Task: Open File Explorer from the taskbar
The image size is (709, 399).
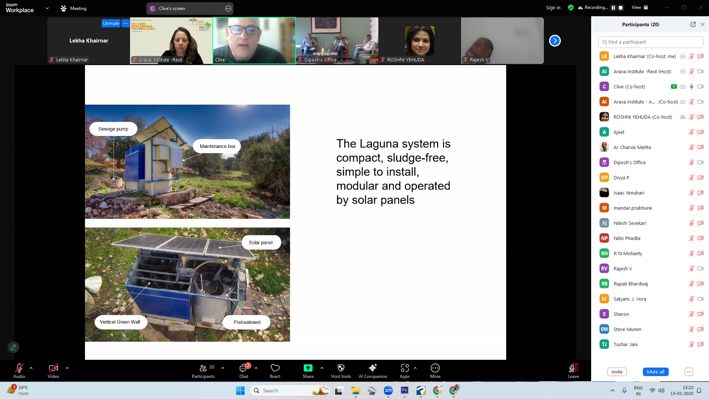Action: (x=356, y=390)
